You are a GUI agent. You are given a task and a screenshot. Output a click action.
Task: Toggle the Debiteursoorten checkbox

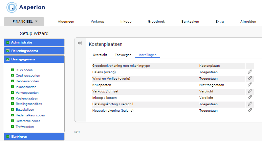tap(13, 81)
